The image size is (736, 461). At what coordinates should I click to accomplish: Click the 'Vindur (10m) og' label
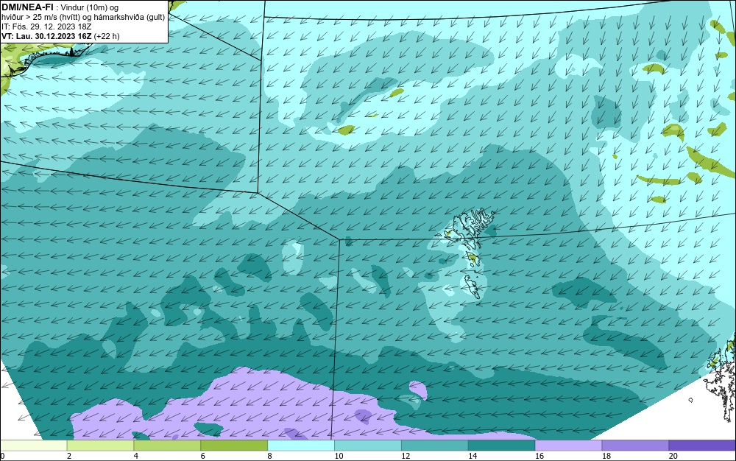click(90, 7)
